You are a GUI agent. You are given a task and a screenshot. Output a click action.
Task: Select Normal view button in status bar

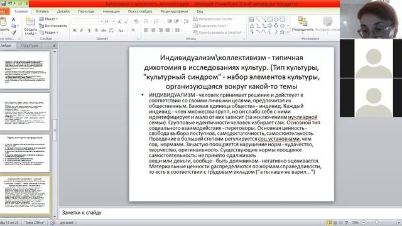pos(329,223)
